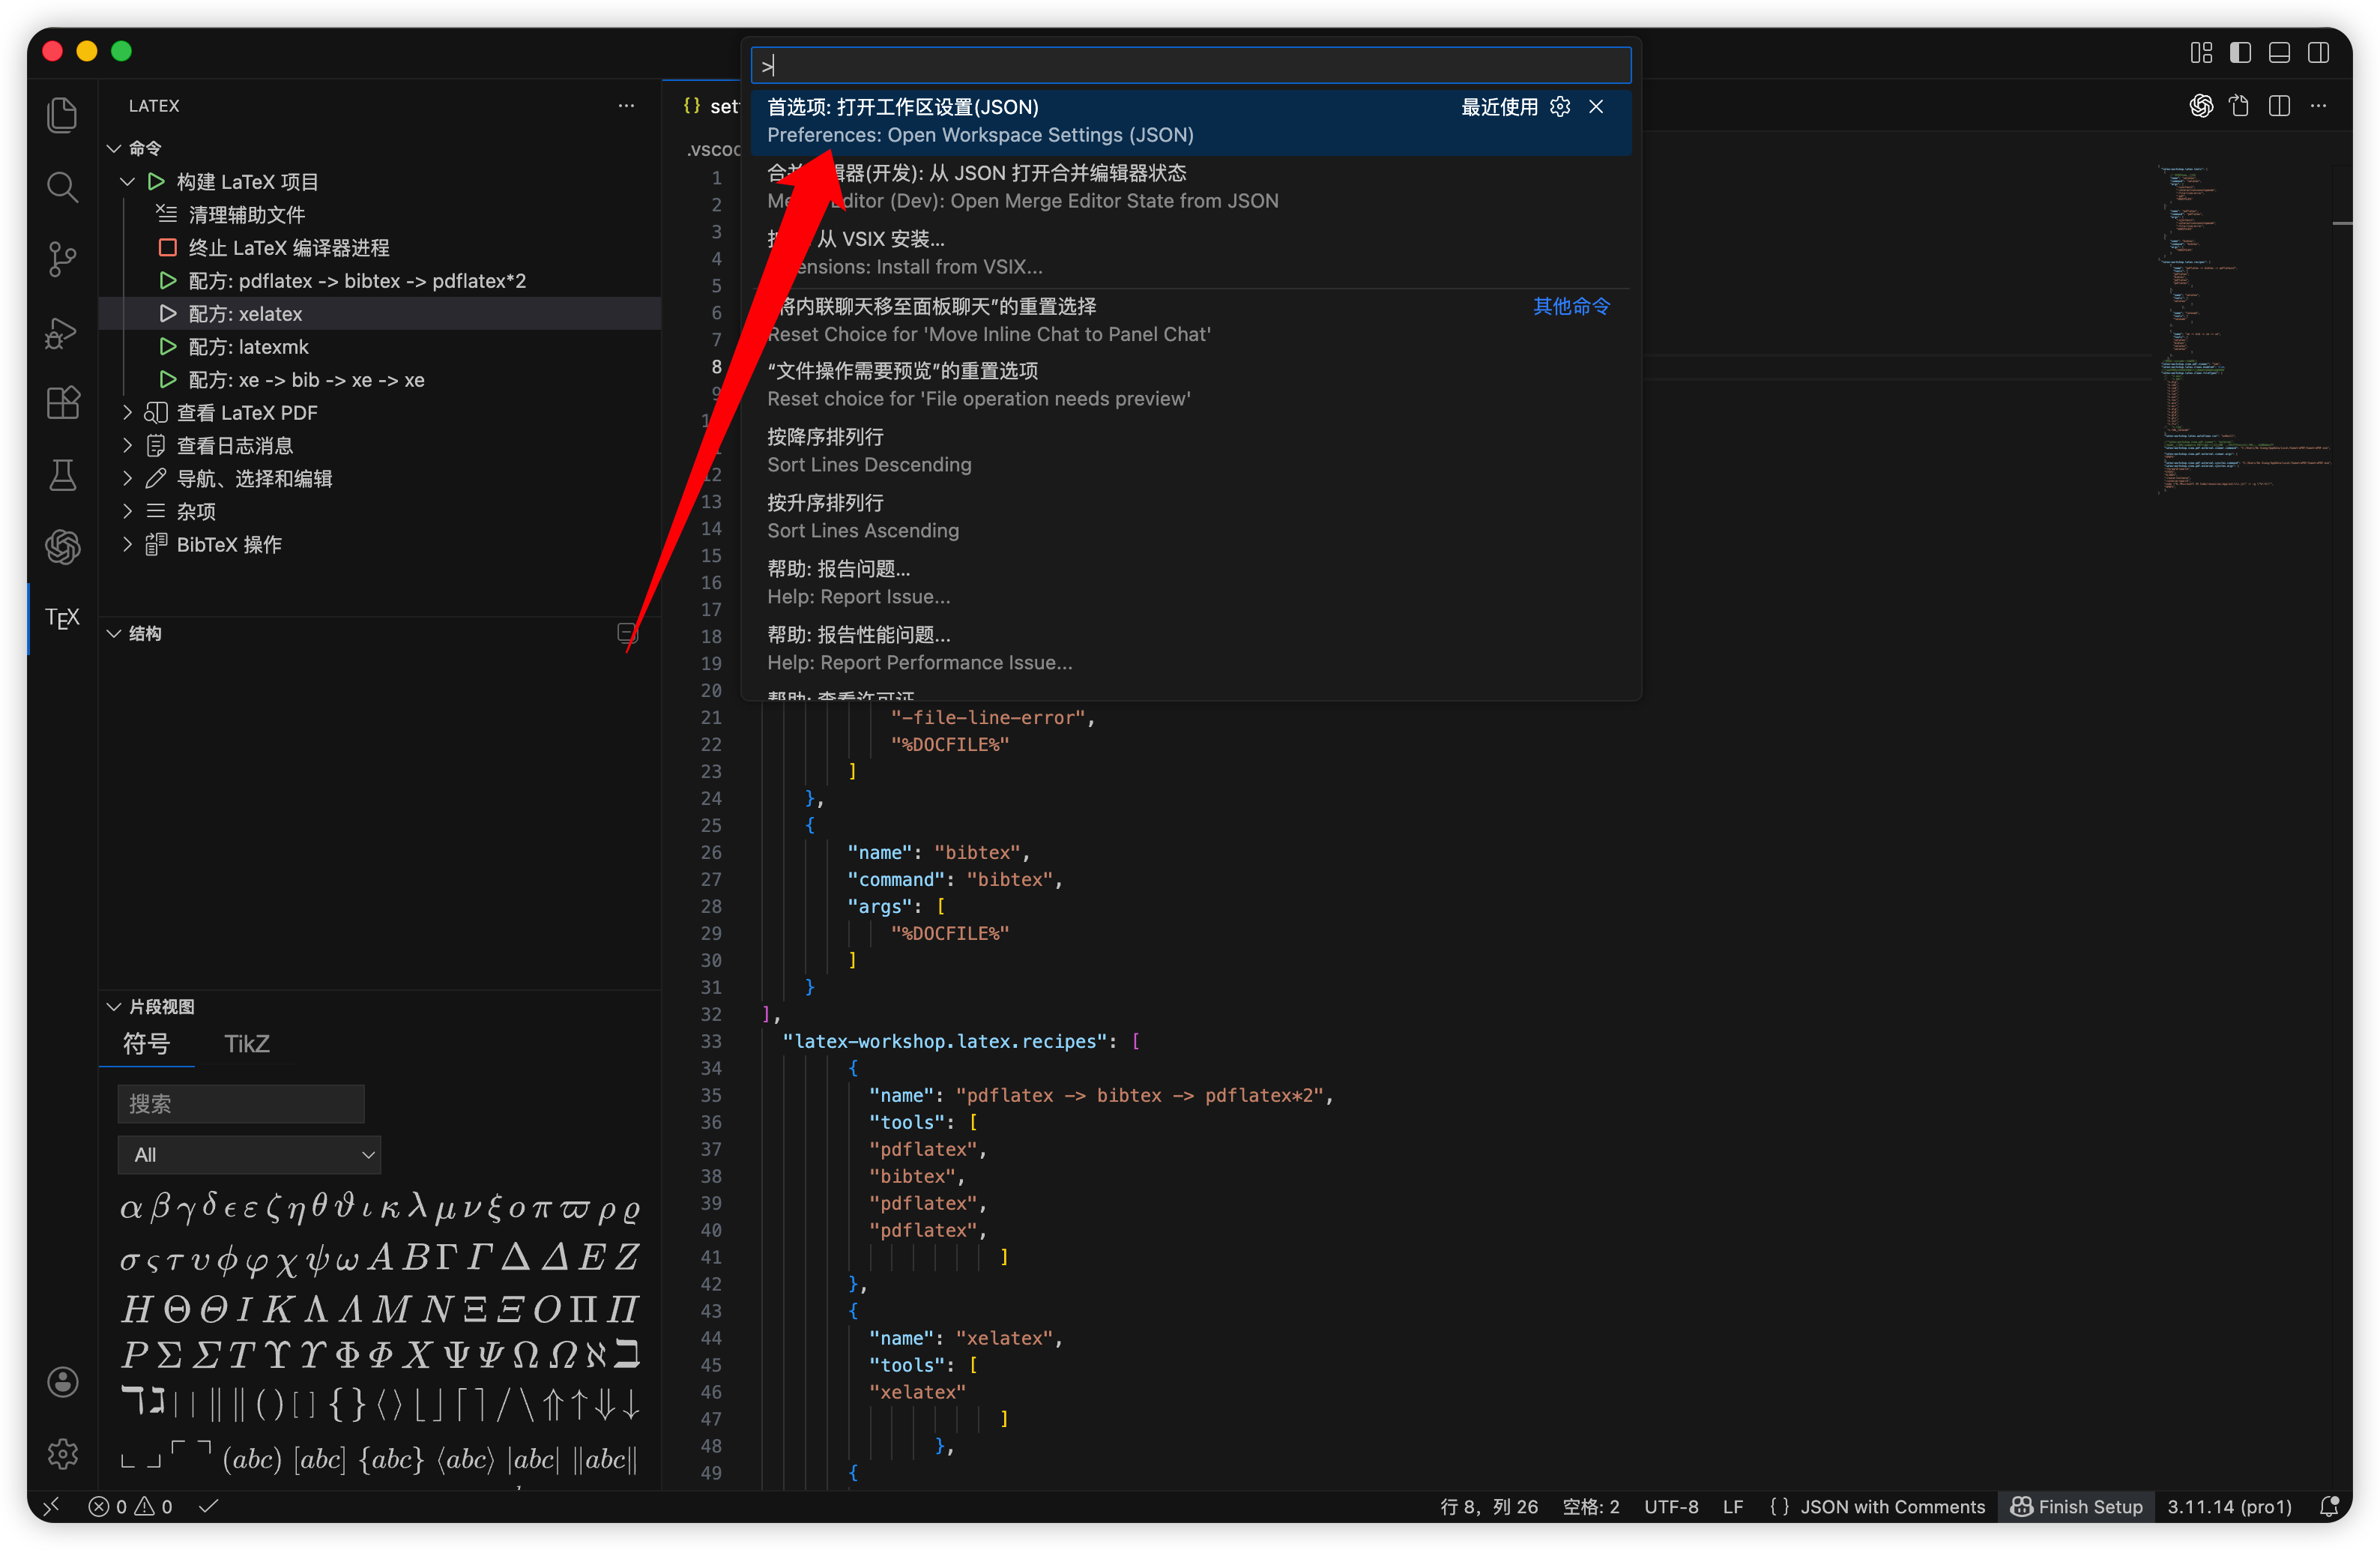Expand the 杂项 node
Screen dimensions: 2380x1550
[127, 512]
